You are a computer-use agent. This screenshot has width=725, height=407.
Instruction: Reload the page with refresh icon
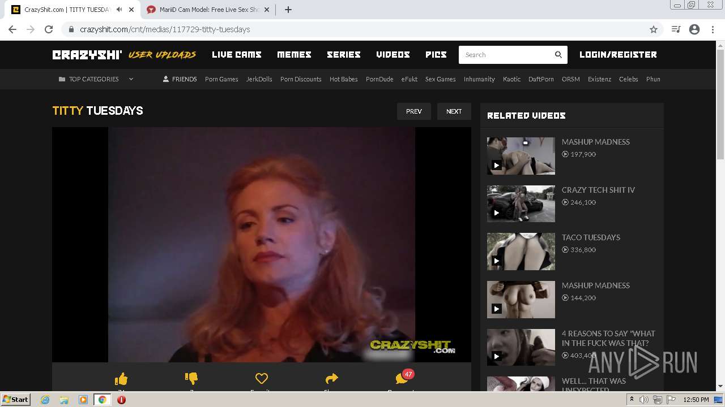tap(49, 29)
